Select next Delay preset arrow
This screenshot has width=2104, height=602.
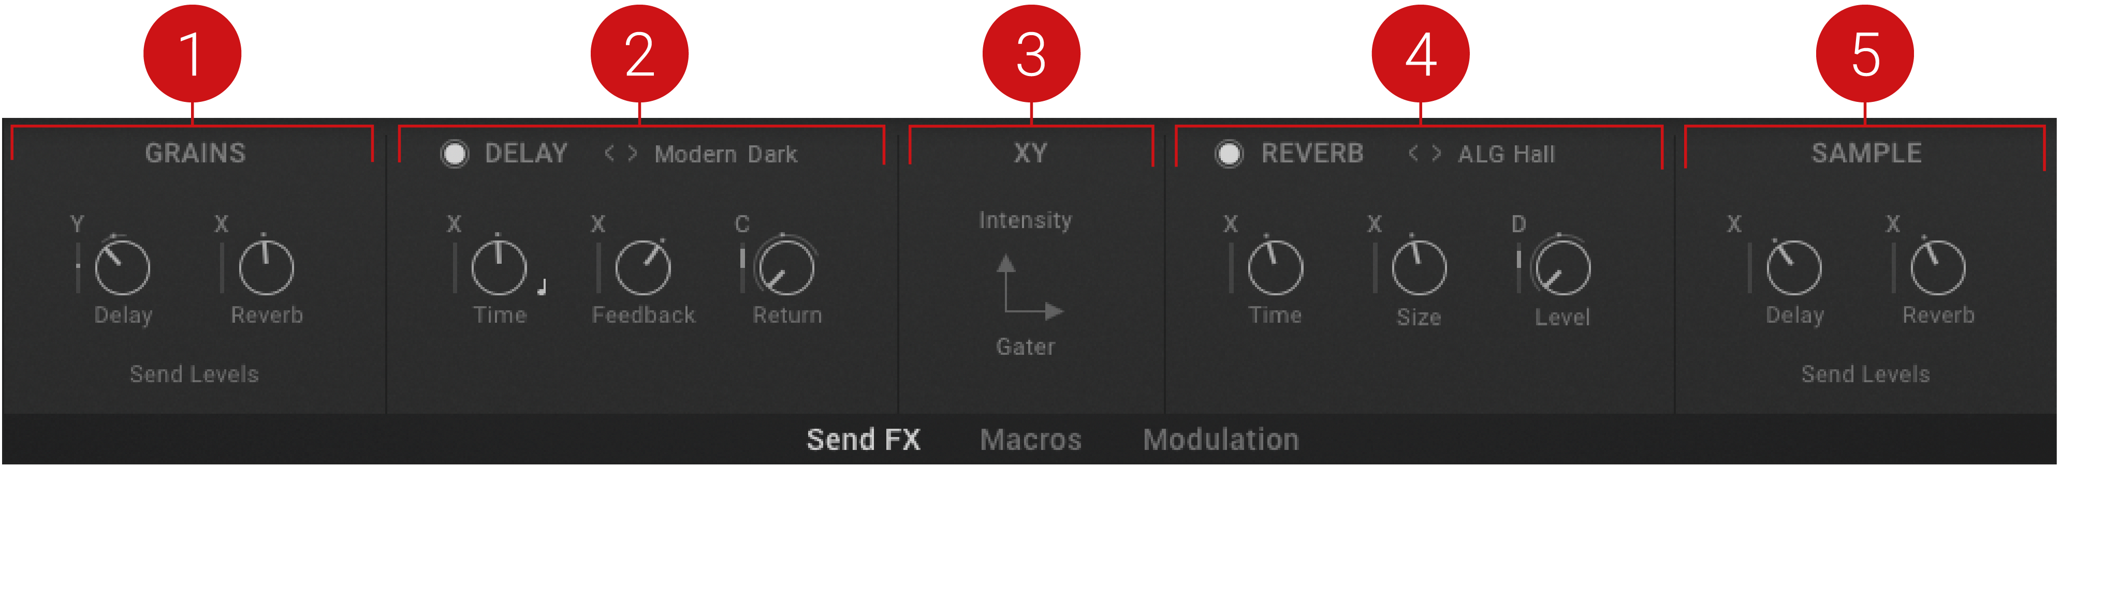click(x=632, y=153)
